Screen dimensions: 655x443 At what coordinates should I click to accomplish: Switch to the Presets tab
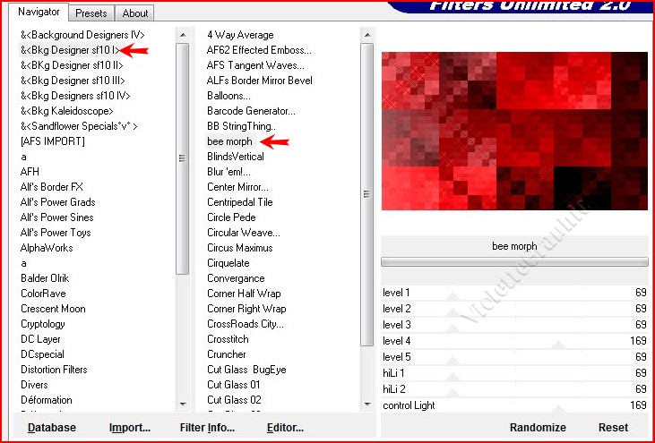(91, 13)
